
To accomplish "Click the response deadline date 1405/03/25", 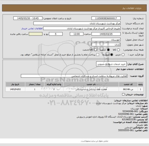I will click(106, 34).
